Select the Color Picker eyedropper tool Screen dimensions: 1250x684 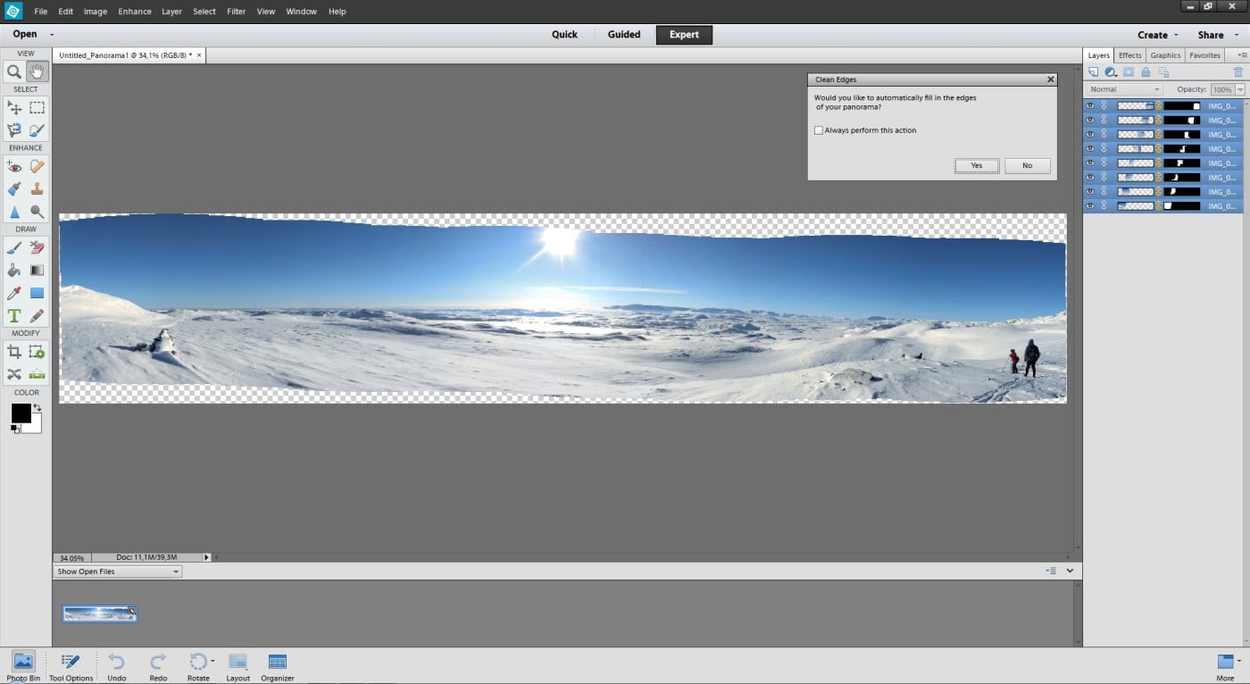[x=14, y=293]
